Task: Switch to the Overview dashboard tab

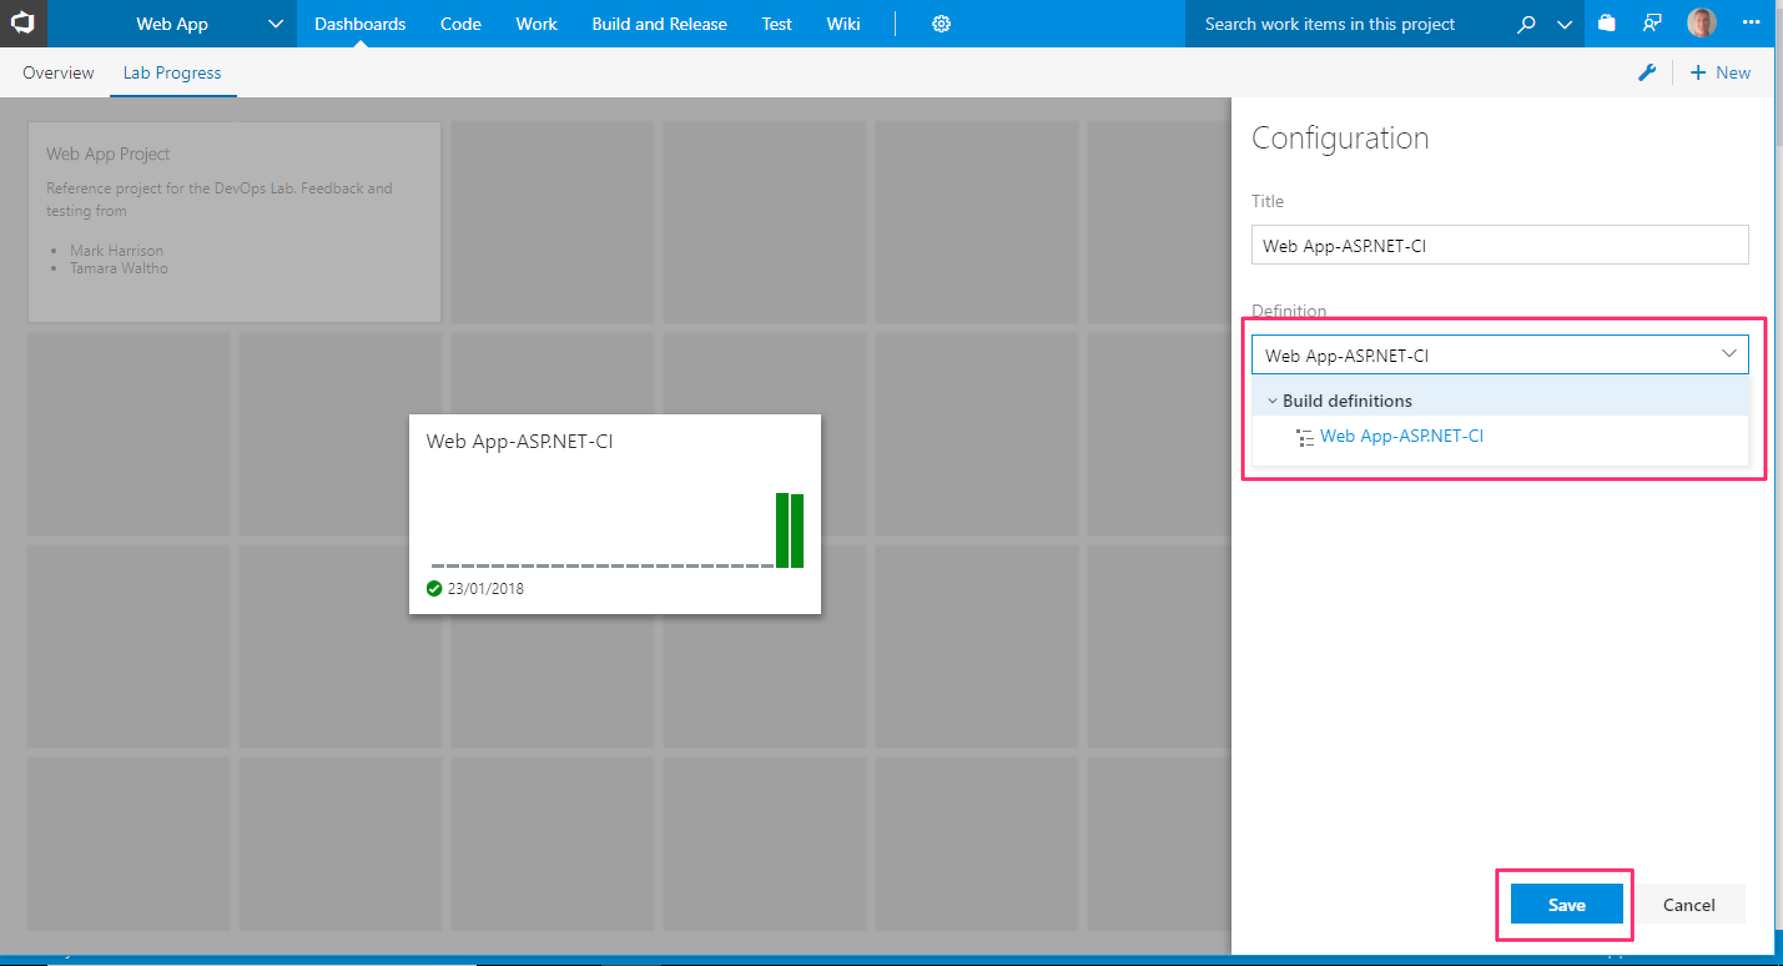Action: click(58, 73)
